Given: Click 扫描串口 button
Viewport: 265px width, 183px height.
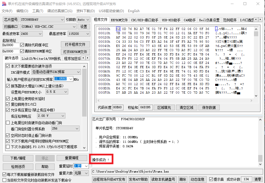Looking at the screenshot, I should pyautogui.click(x=11, y=27).
